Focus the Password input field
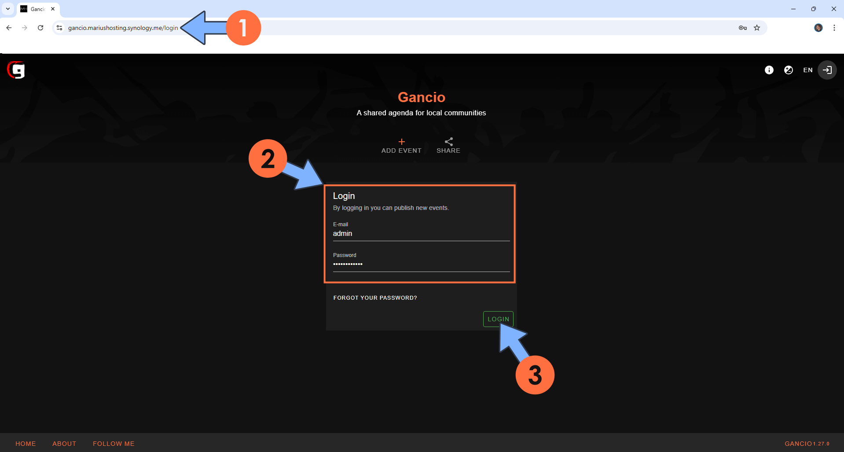 pyautogui.click(x=421, y=264)
